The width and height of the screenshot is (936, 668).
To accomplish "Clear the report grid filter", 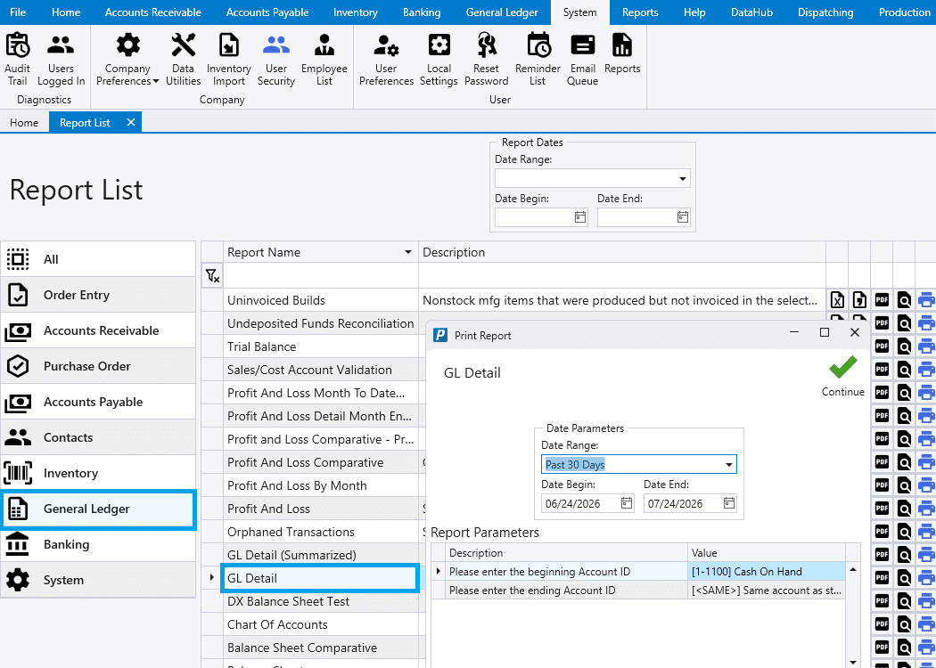I will [212, 275].
